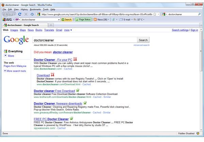
Task: Open the Edit menu
Action: pyautogui.click(x=10, y=10)
